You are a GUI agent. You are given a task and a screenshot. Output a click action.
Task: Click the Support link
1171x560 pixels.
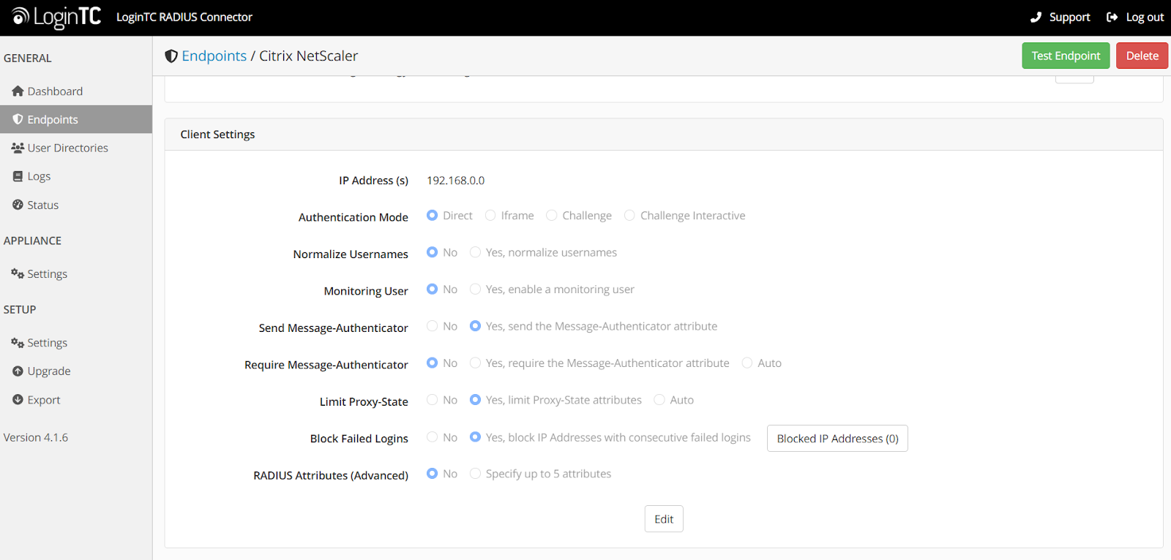[1060, 17]
